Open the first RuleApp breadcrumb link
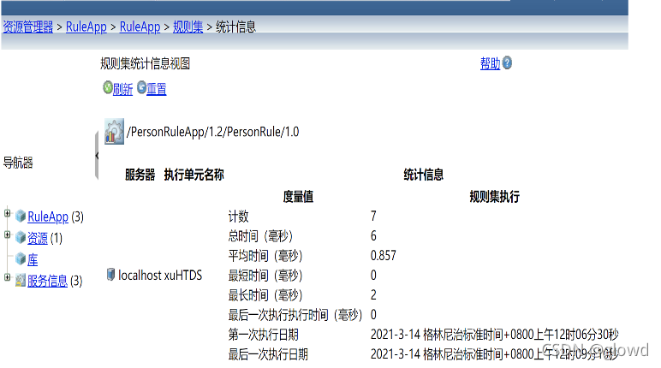 (86, 27)
